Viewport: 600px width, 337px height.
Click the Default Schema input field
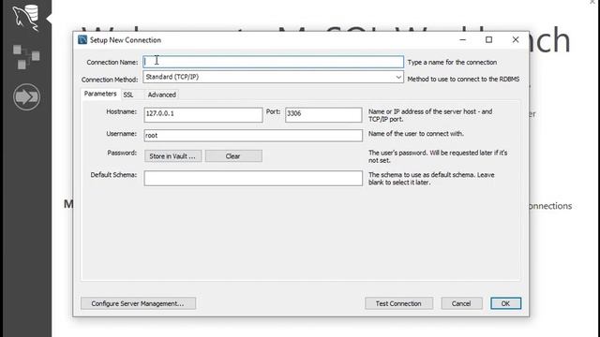[x=253, y=178]
